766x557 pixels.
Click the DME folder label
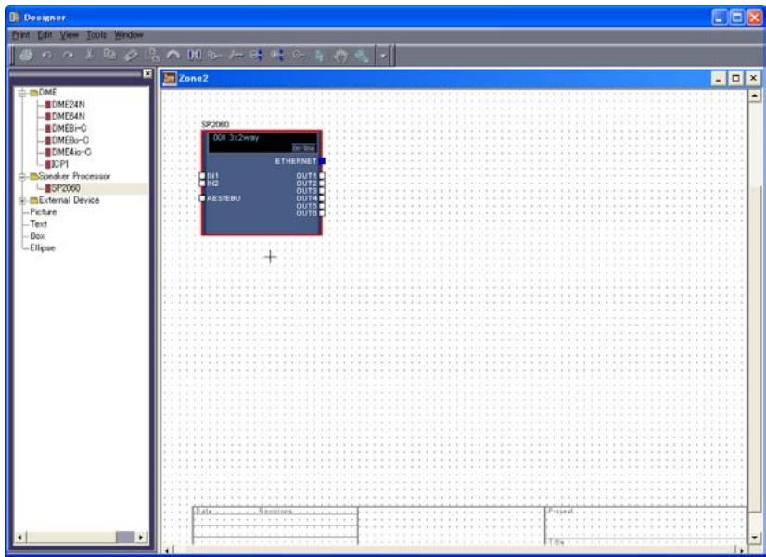pos(47,93)
